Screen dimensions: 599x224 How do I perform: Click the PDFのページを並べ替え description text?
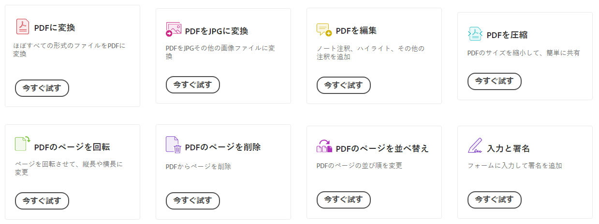click(359, 166)
